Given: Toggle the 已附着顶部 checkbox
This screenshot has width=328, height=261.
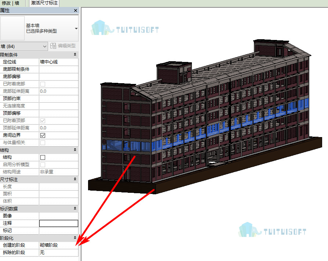Looking at the screenshot, I should pyautogui.click(x=43, y=121).
